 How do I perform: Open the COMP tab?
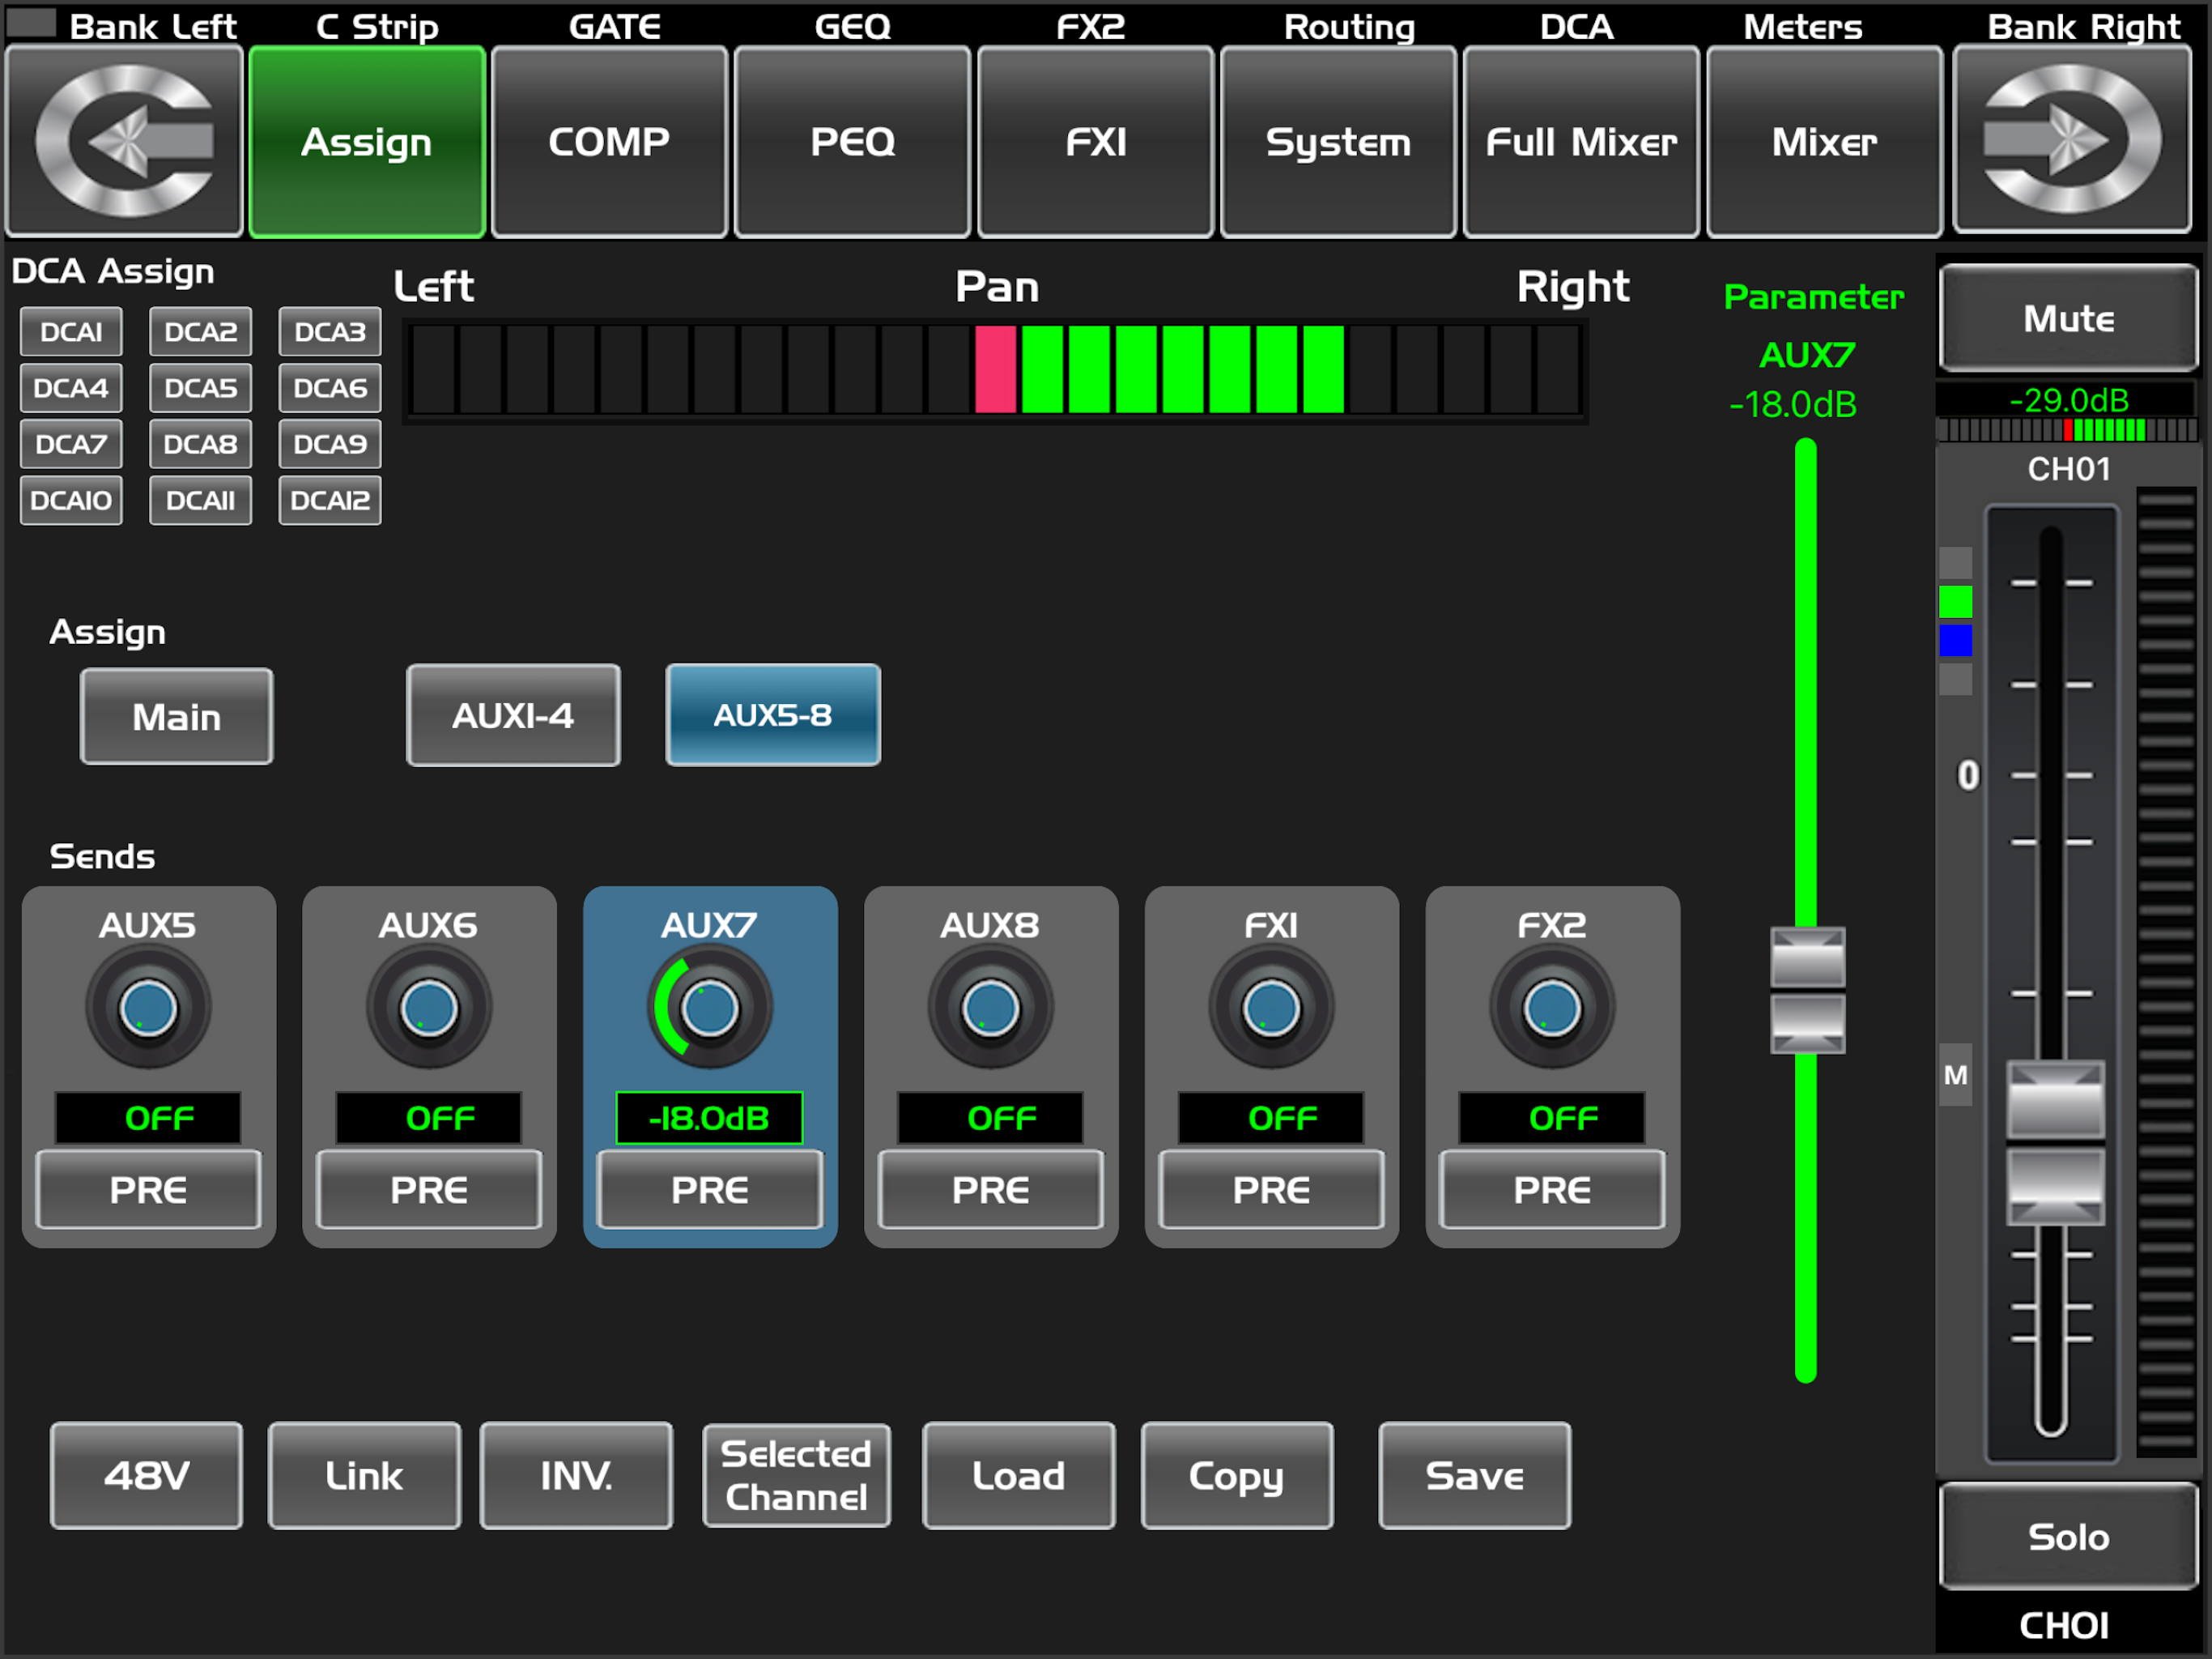click(609, 141)
